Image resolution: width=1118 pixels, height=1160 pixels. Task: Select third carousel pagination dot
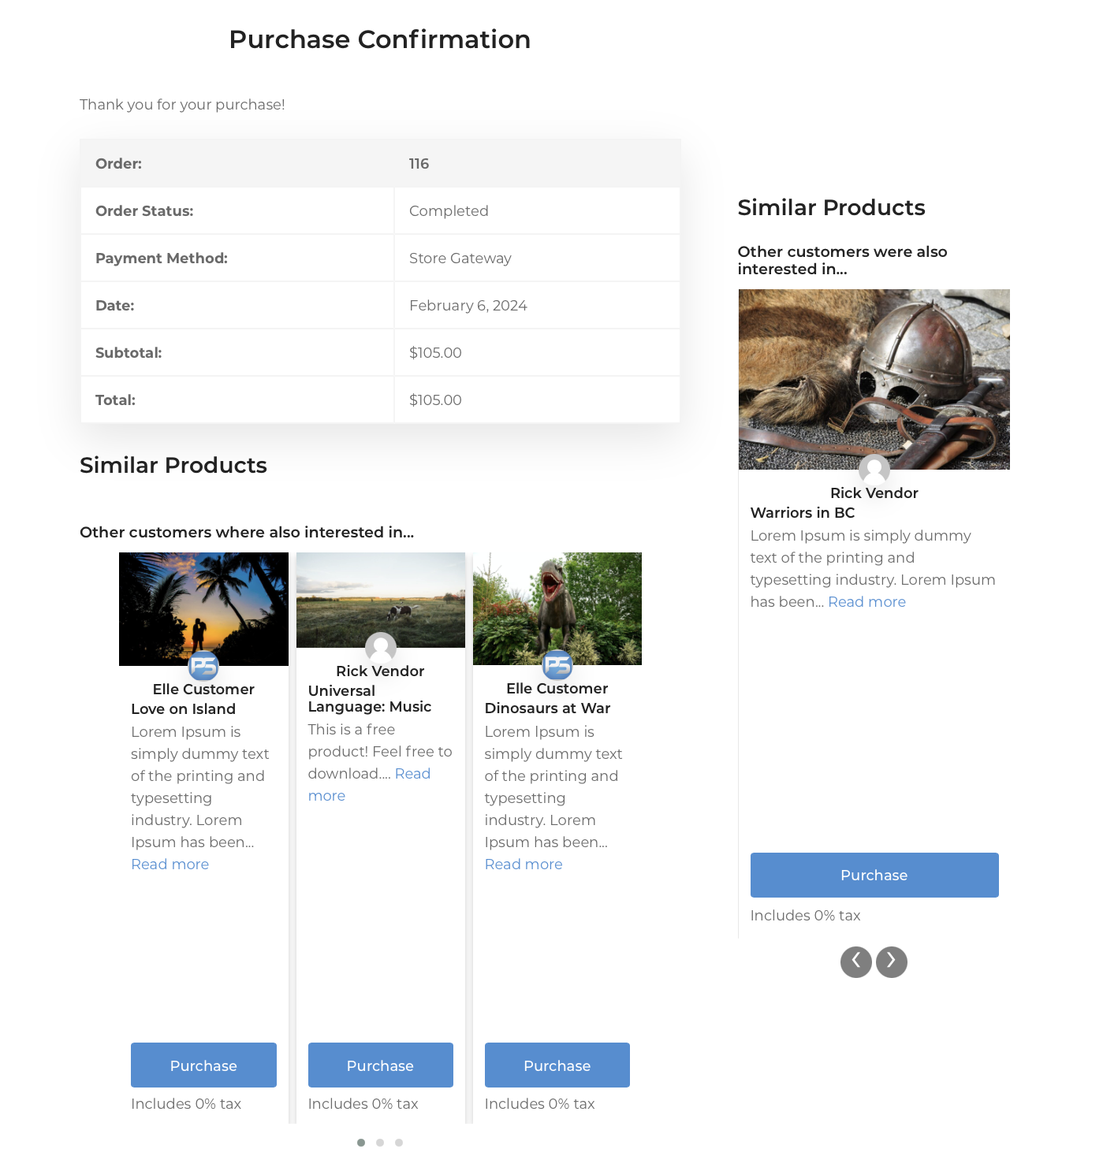[399, 1143]
